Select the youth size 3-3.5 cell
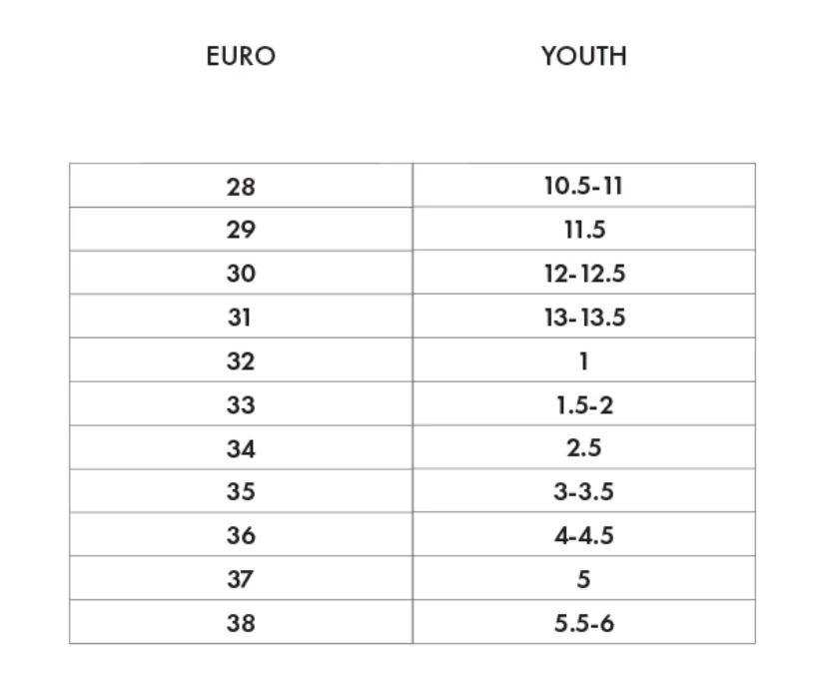829x685 pixels. (x=584, y=491)
